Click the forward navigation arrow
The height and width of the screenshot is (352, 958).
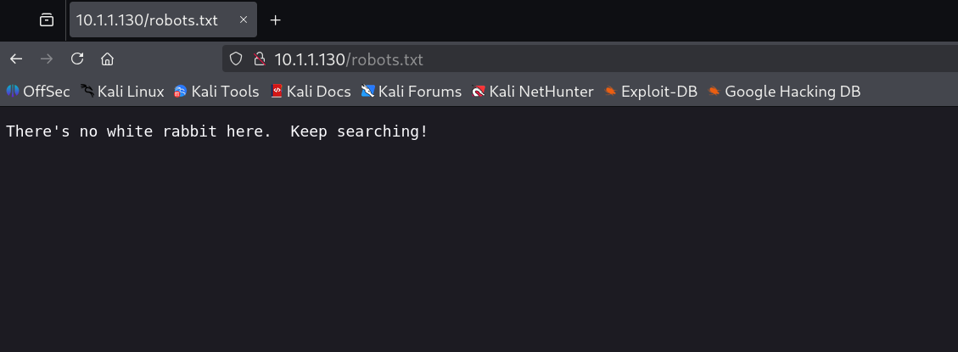pyautogui.click(x=47, y=59)
